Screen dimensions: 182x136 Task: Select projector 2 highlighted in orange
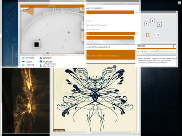tap(148, 35)
